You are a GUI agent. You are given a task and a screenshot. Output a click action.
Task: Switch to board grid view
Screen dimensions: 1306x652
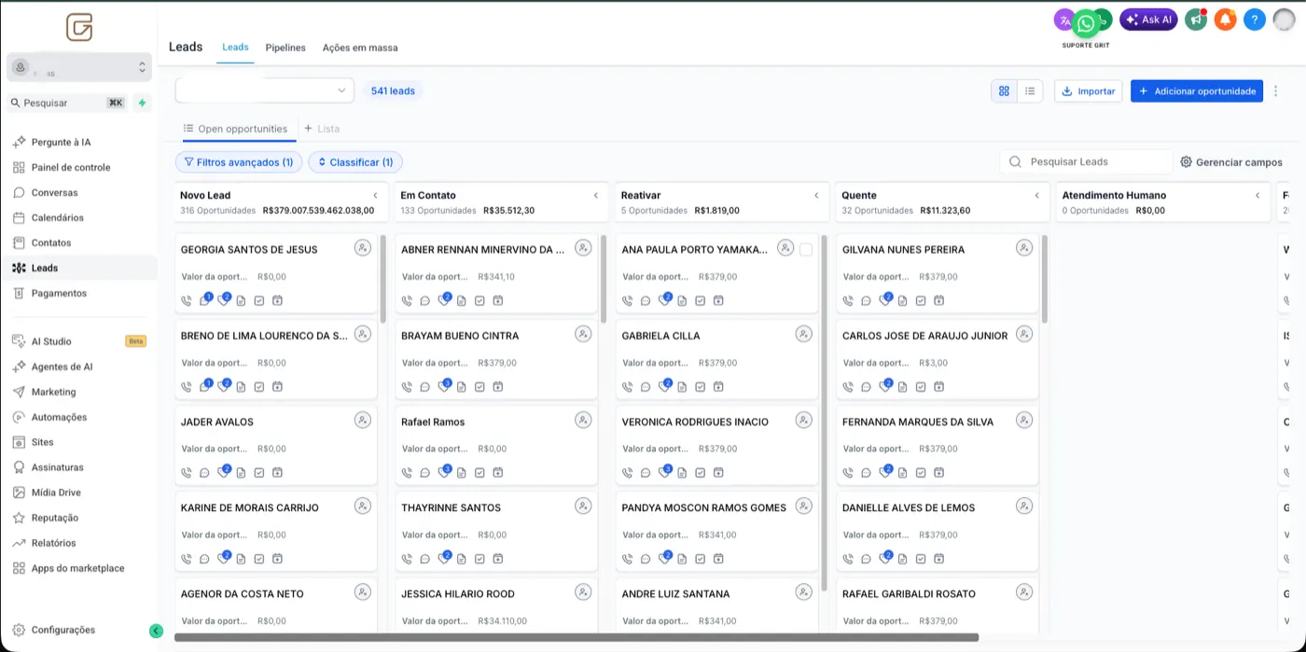pos(1004,91)
